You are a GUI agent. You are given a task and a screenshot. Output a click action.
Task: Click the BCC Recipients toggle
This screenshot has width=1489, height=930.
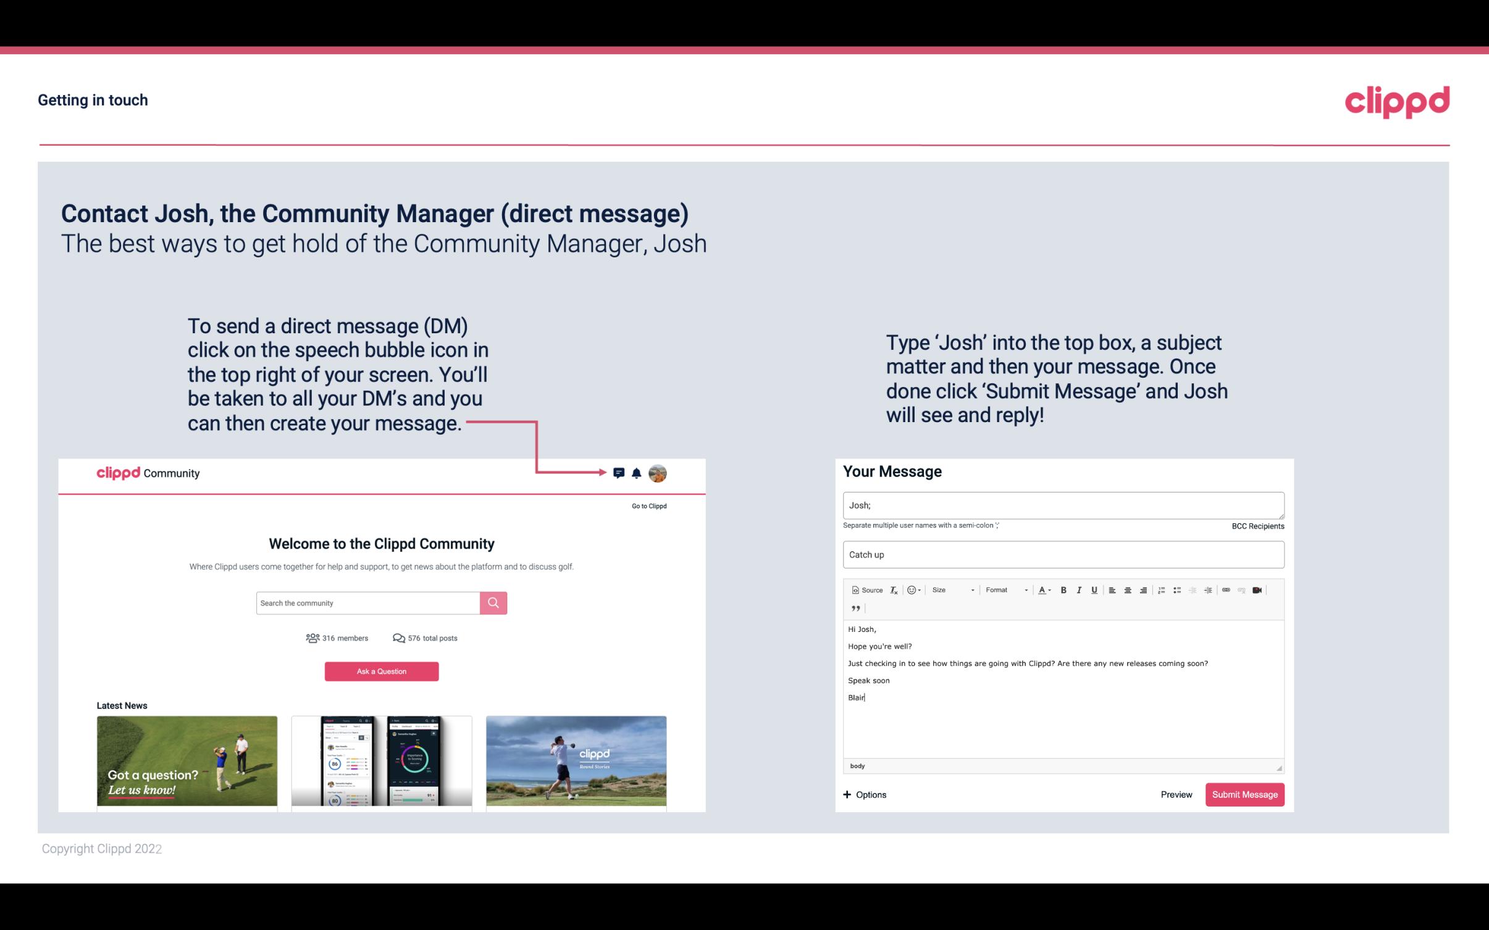pos(1256,526)
